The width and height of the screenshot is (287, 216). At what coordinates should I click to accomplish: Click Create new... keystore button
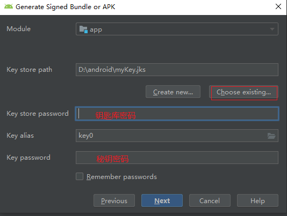(x=173, y=92)
